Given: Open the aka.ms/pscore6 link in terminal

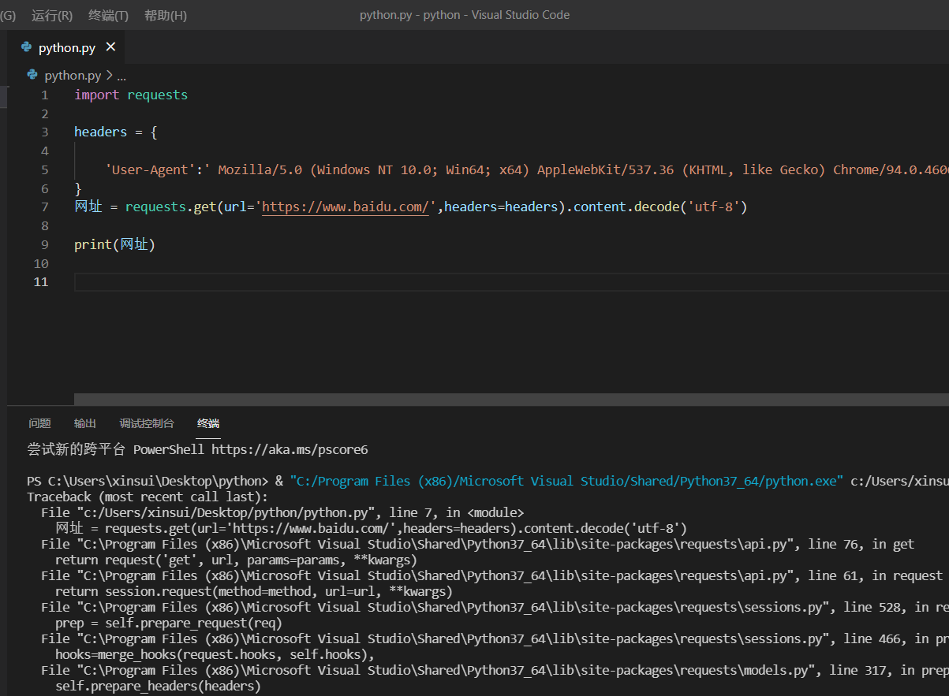Looking at the screenshot, I should 290,450.
